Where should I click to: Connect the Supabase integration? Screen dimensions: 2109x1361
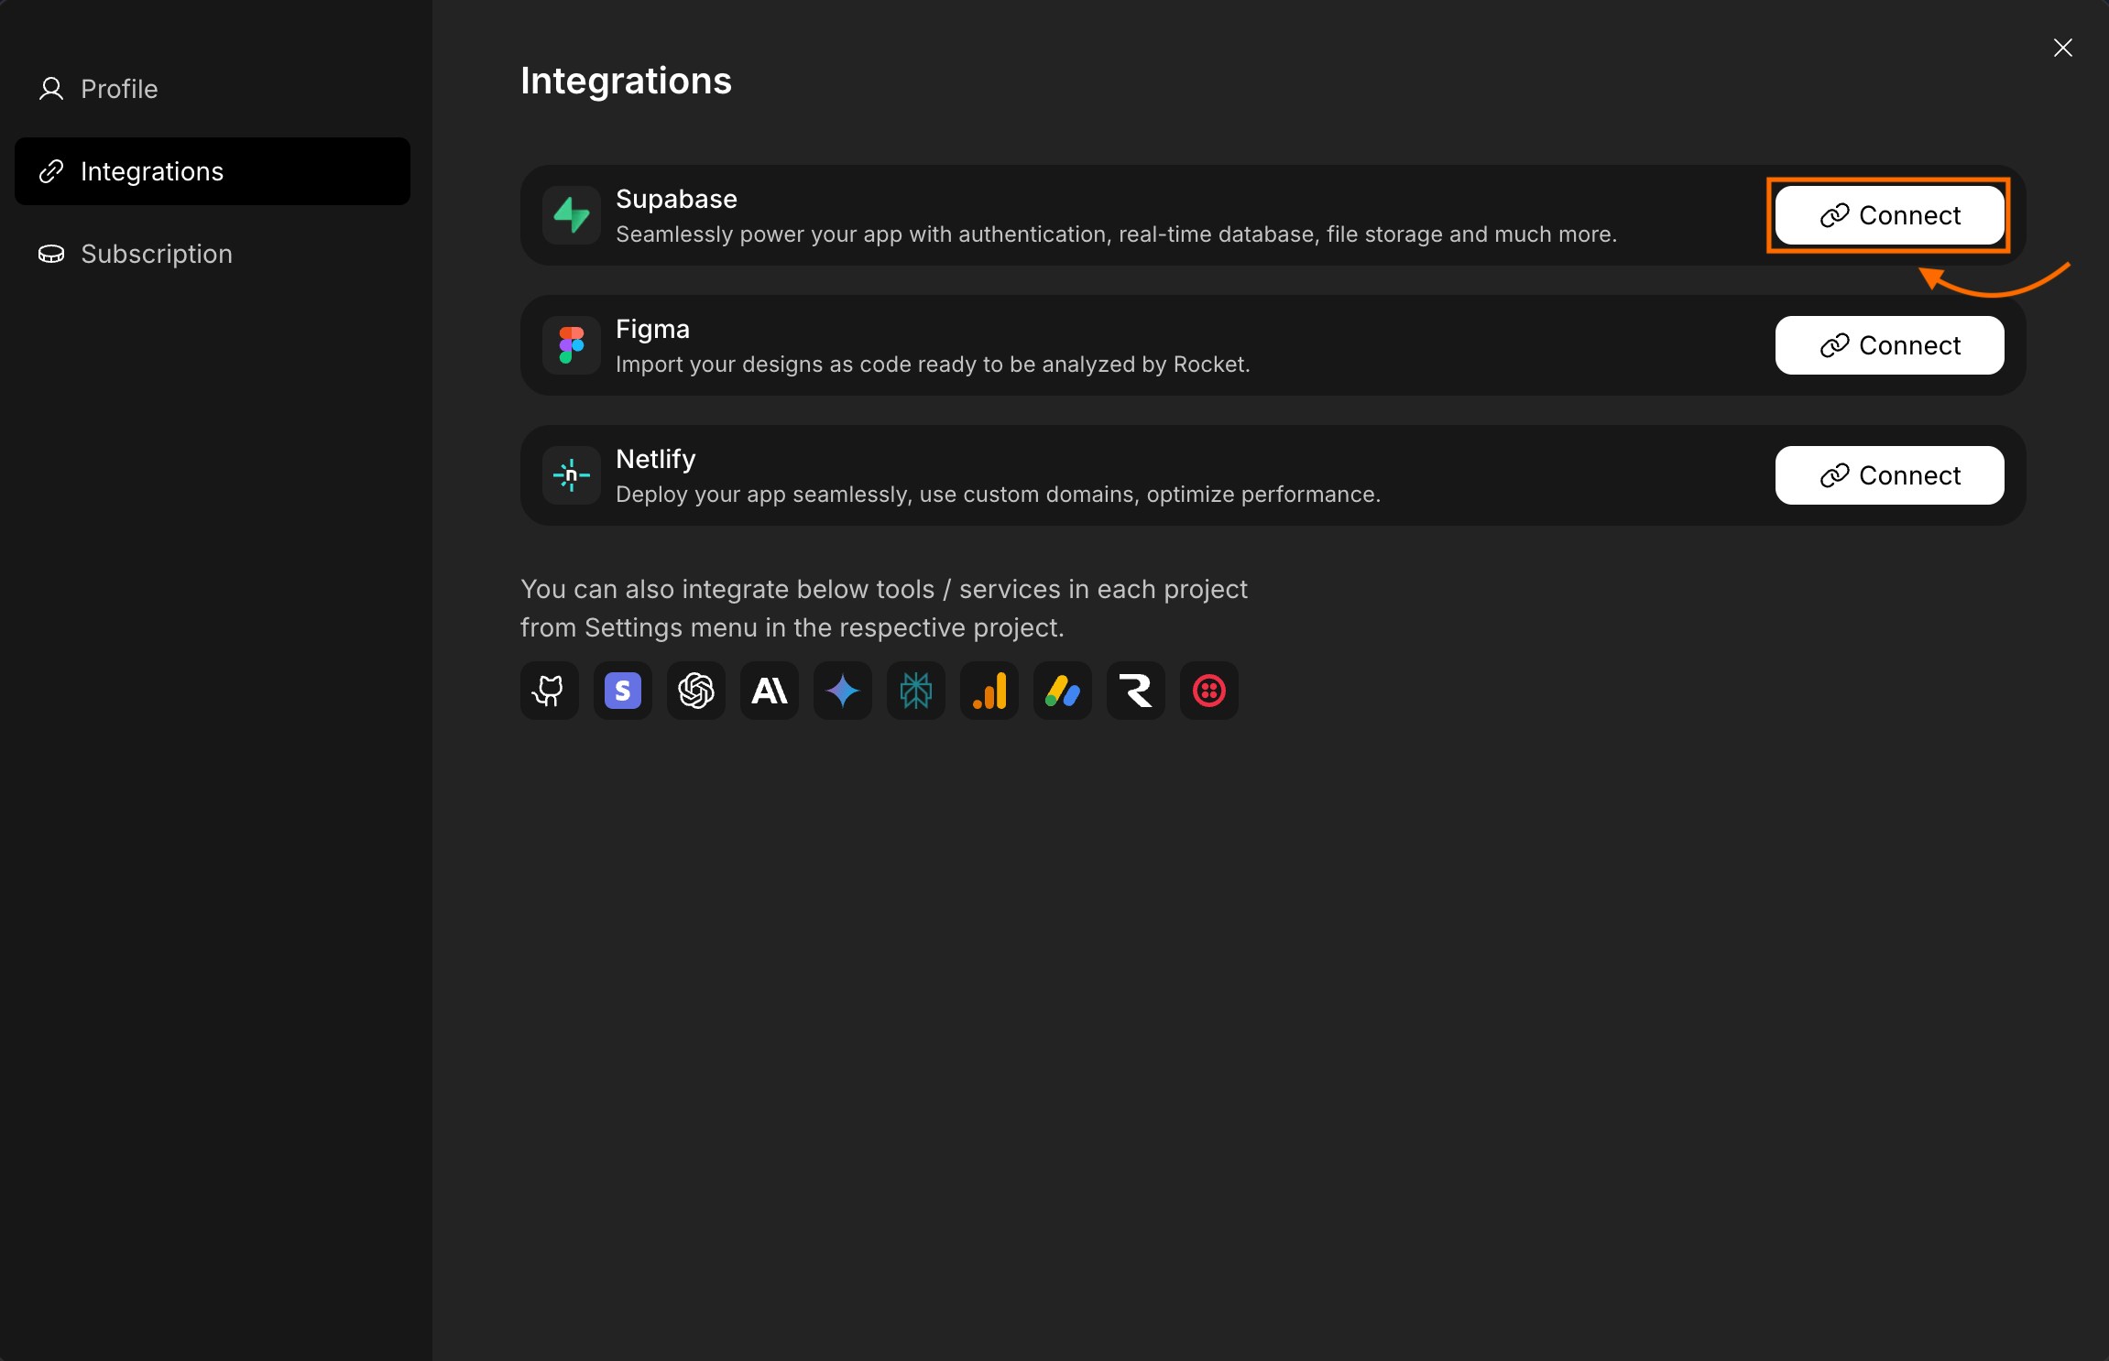1889,215
